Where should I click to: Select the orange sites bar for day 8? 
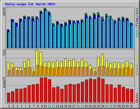tap(38, 70)
